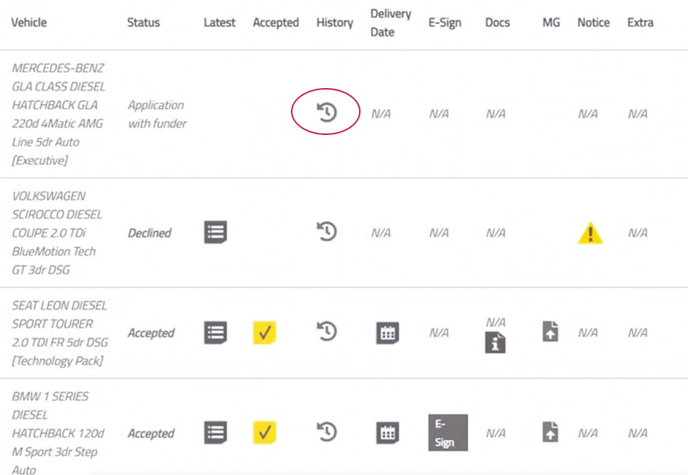Click the Notice column header
Viewport: 688px width, 475px height.
(x=594, y=23)
